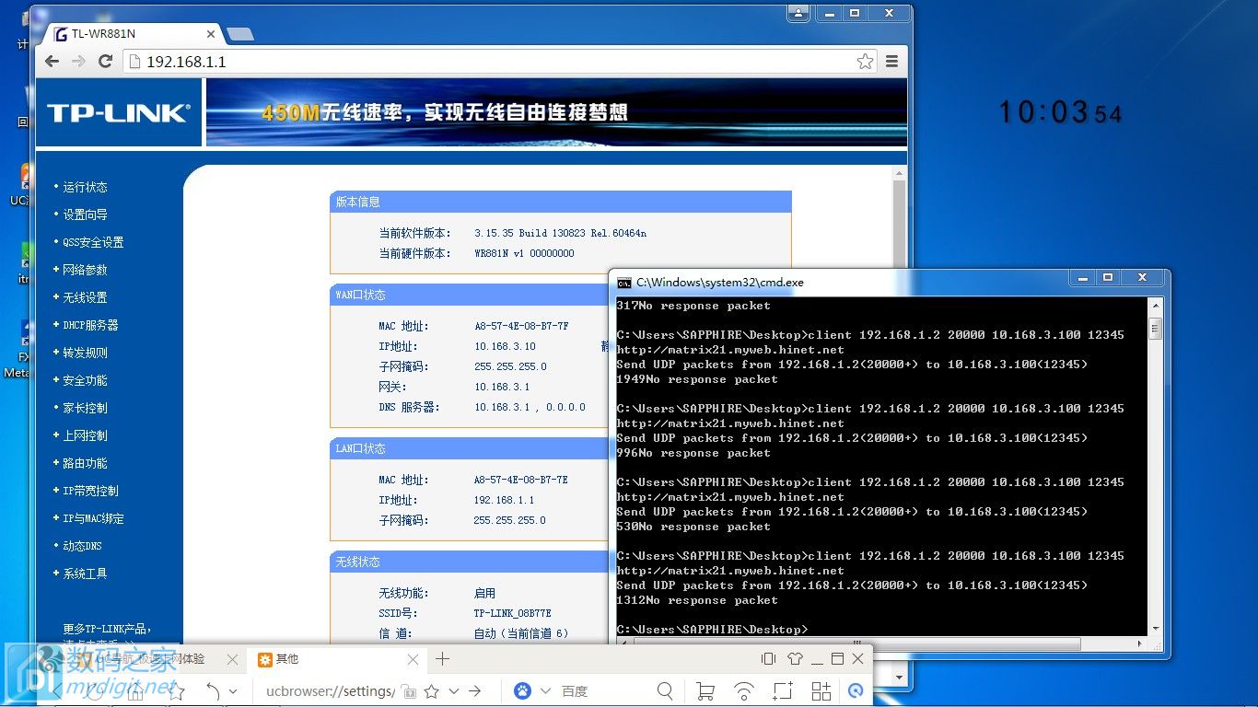Bookmark the page with the Chrome star

(x=865, y=62)
